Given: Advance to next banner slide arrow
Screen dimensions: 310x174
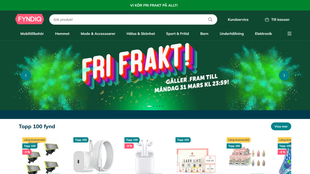Looking at the screenshot, I should pyautogui.click(x=284, y=75).
